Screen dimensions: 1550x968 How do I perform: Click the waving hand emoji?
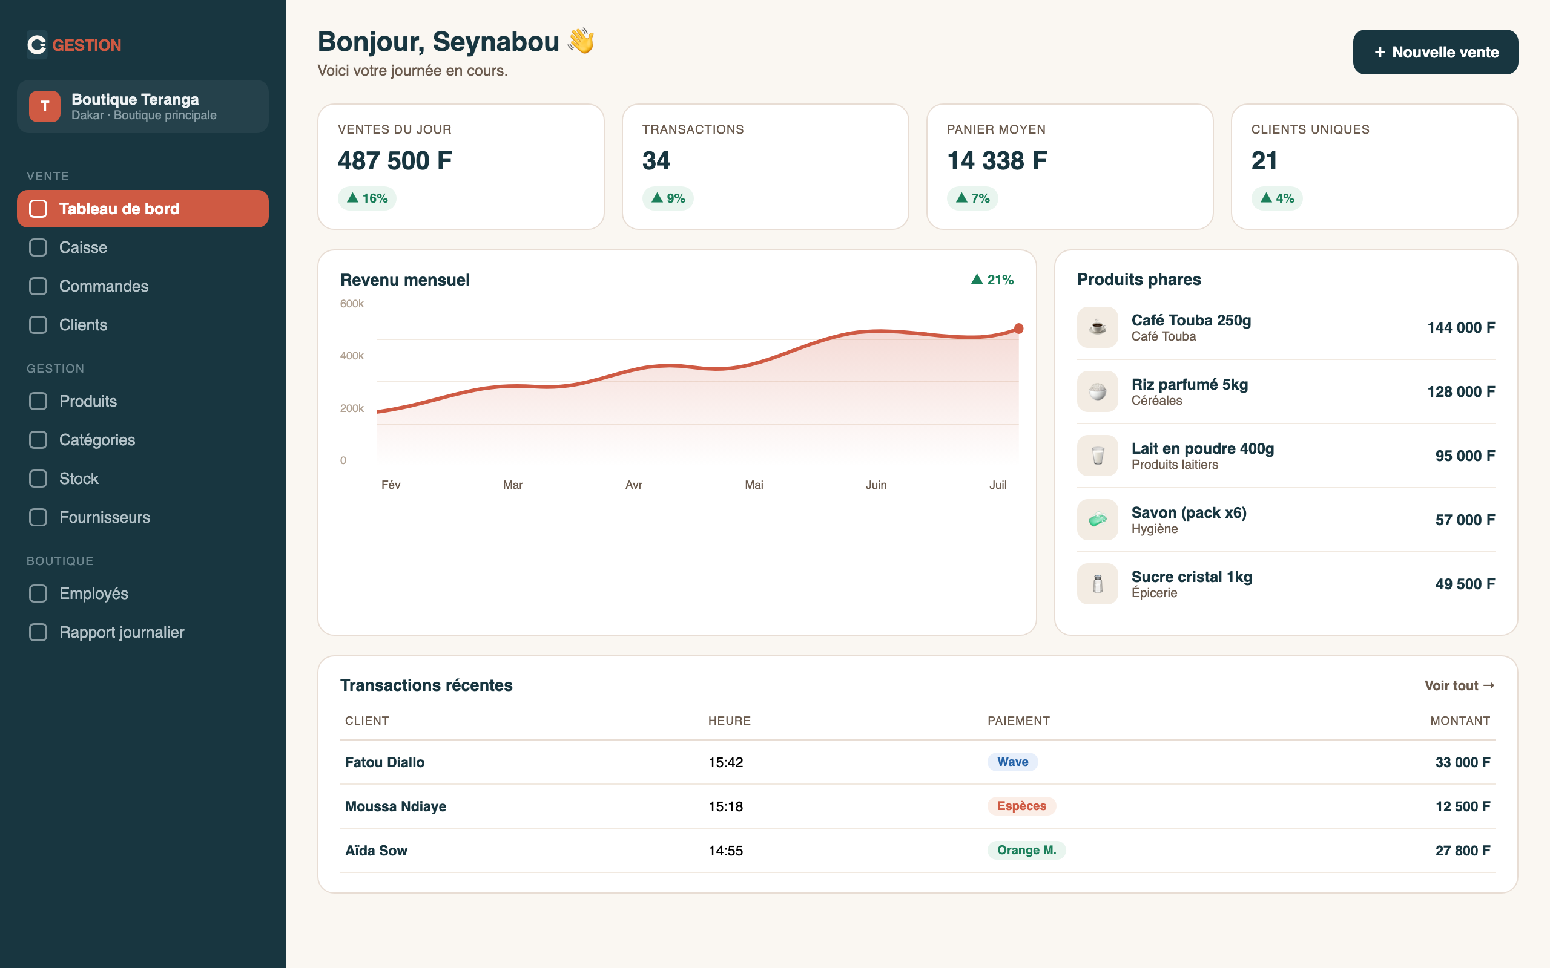581,41
